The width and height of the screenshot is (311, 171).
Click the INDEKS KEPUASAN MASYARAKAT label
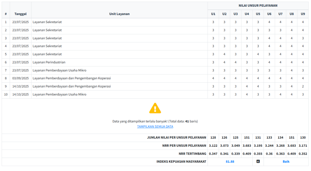tap(181, 162)
